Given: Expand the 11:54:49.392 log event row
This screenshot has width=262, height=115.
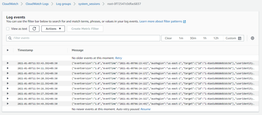Looking at the screenshot, I should 8,104.
